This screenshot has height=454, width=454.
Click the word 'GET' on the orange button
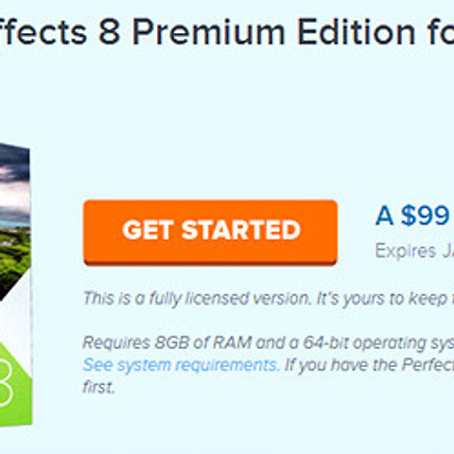(148, 230)
